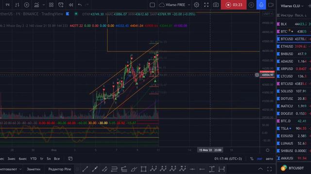The height and width of the screenshot is (174, 311).
Task: Start bar replay mode
Action: pyautogui.click(x=71, y=5)
